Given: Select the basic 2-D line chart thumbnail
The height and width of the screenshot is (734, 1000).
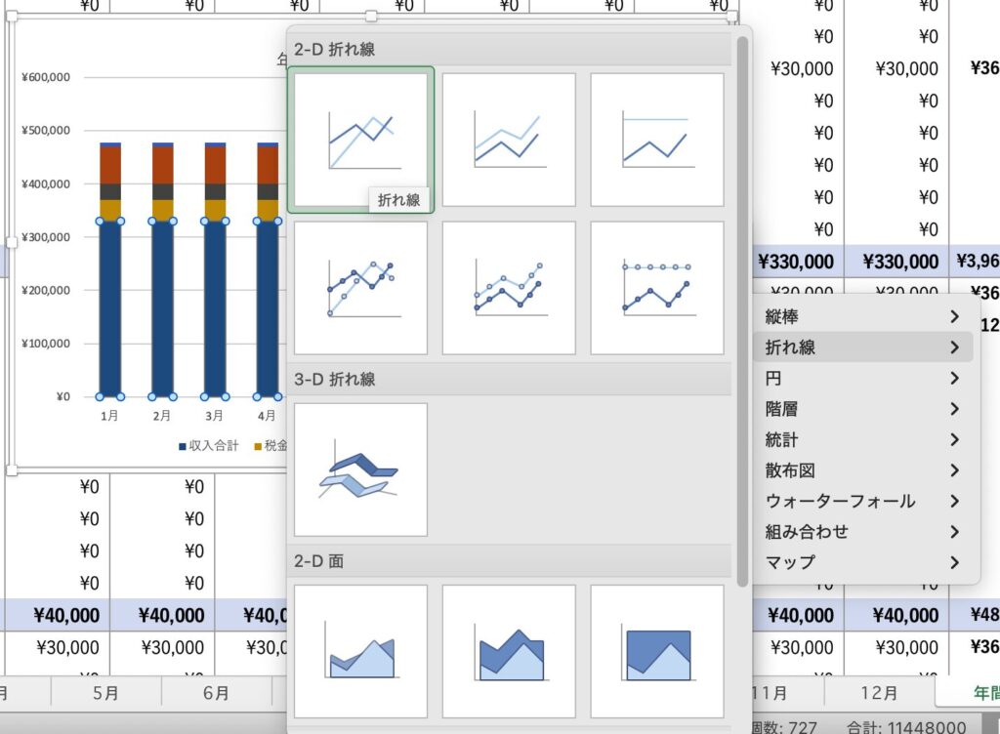Looking at the screenshot, I should tap(360, 140).
